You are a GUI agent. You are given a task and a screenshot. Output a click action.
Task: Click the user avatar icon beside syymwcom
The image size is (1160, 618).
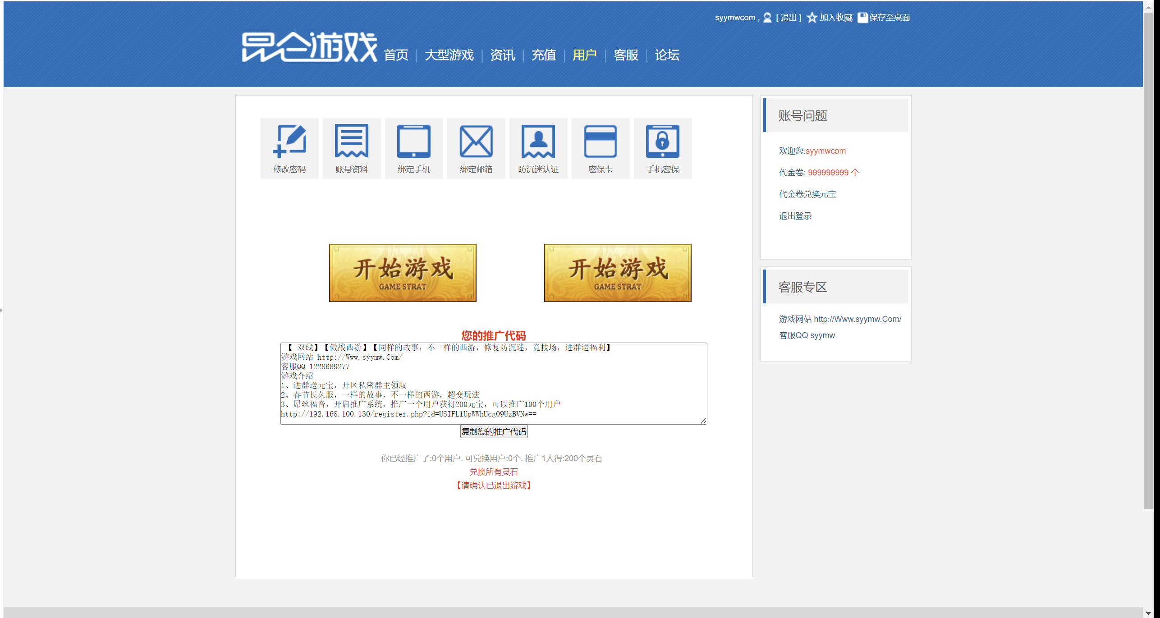(x=767, y=18)
